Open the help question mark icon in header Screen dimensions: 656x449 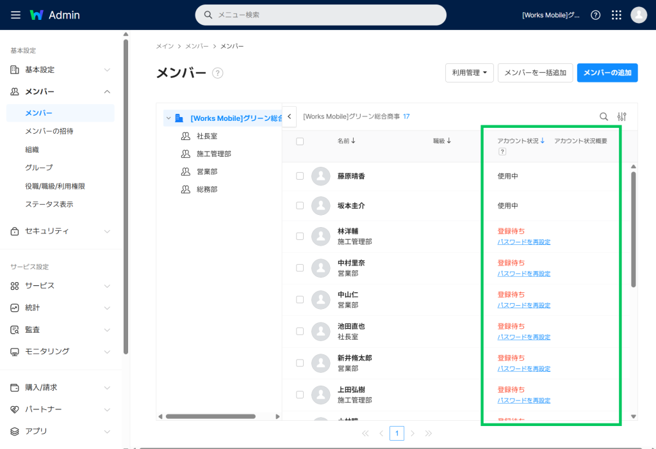[596, 15]
